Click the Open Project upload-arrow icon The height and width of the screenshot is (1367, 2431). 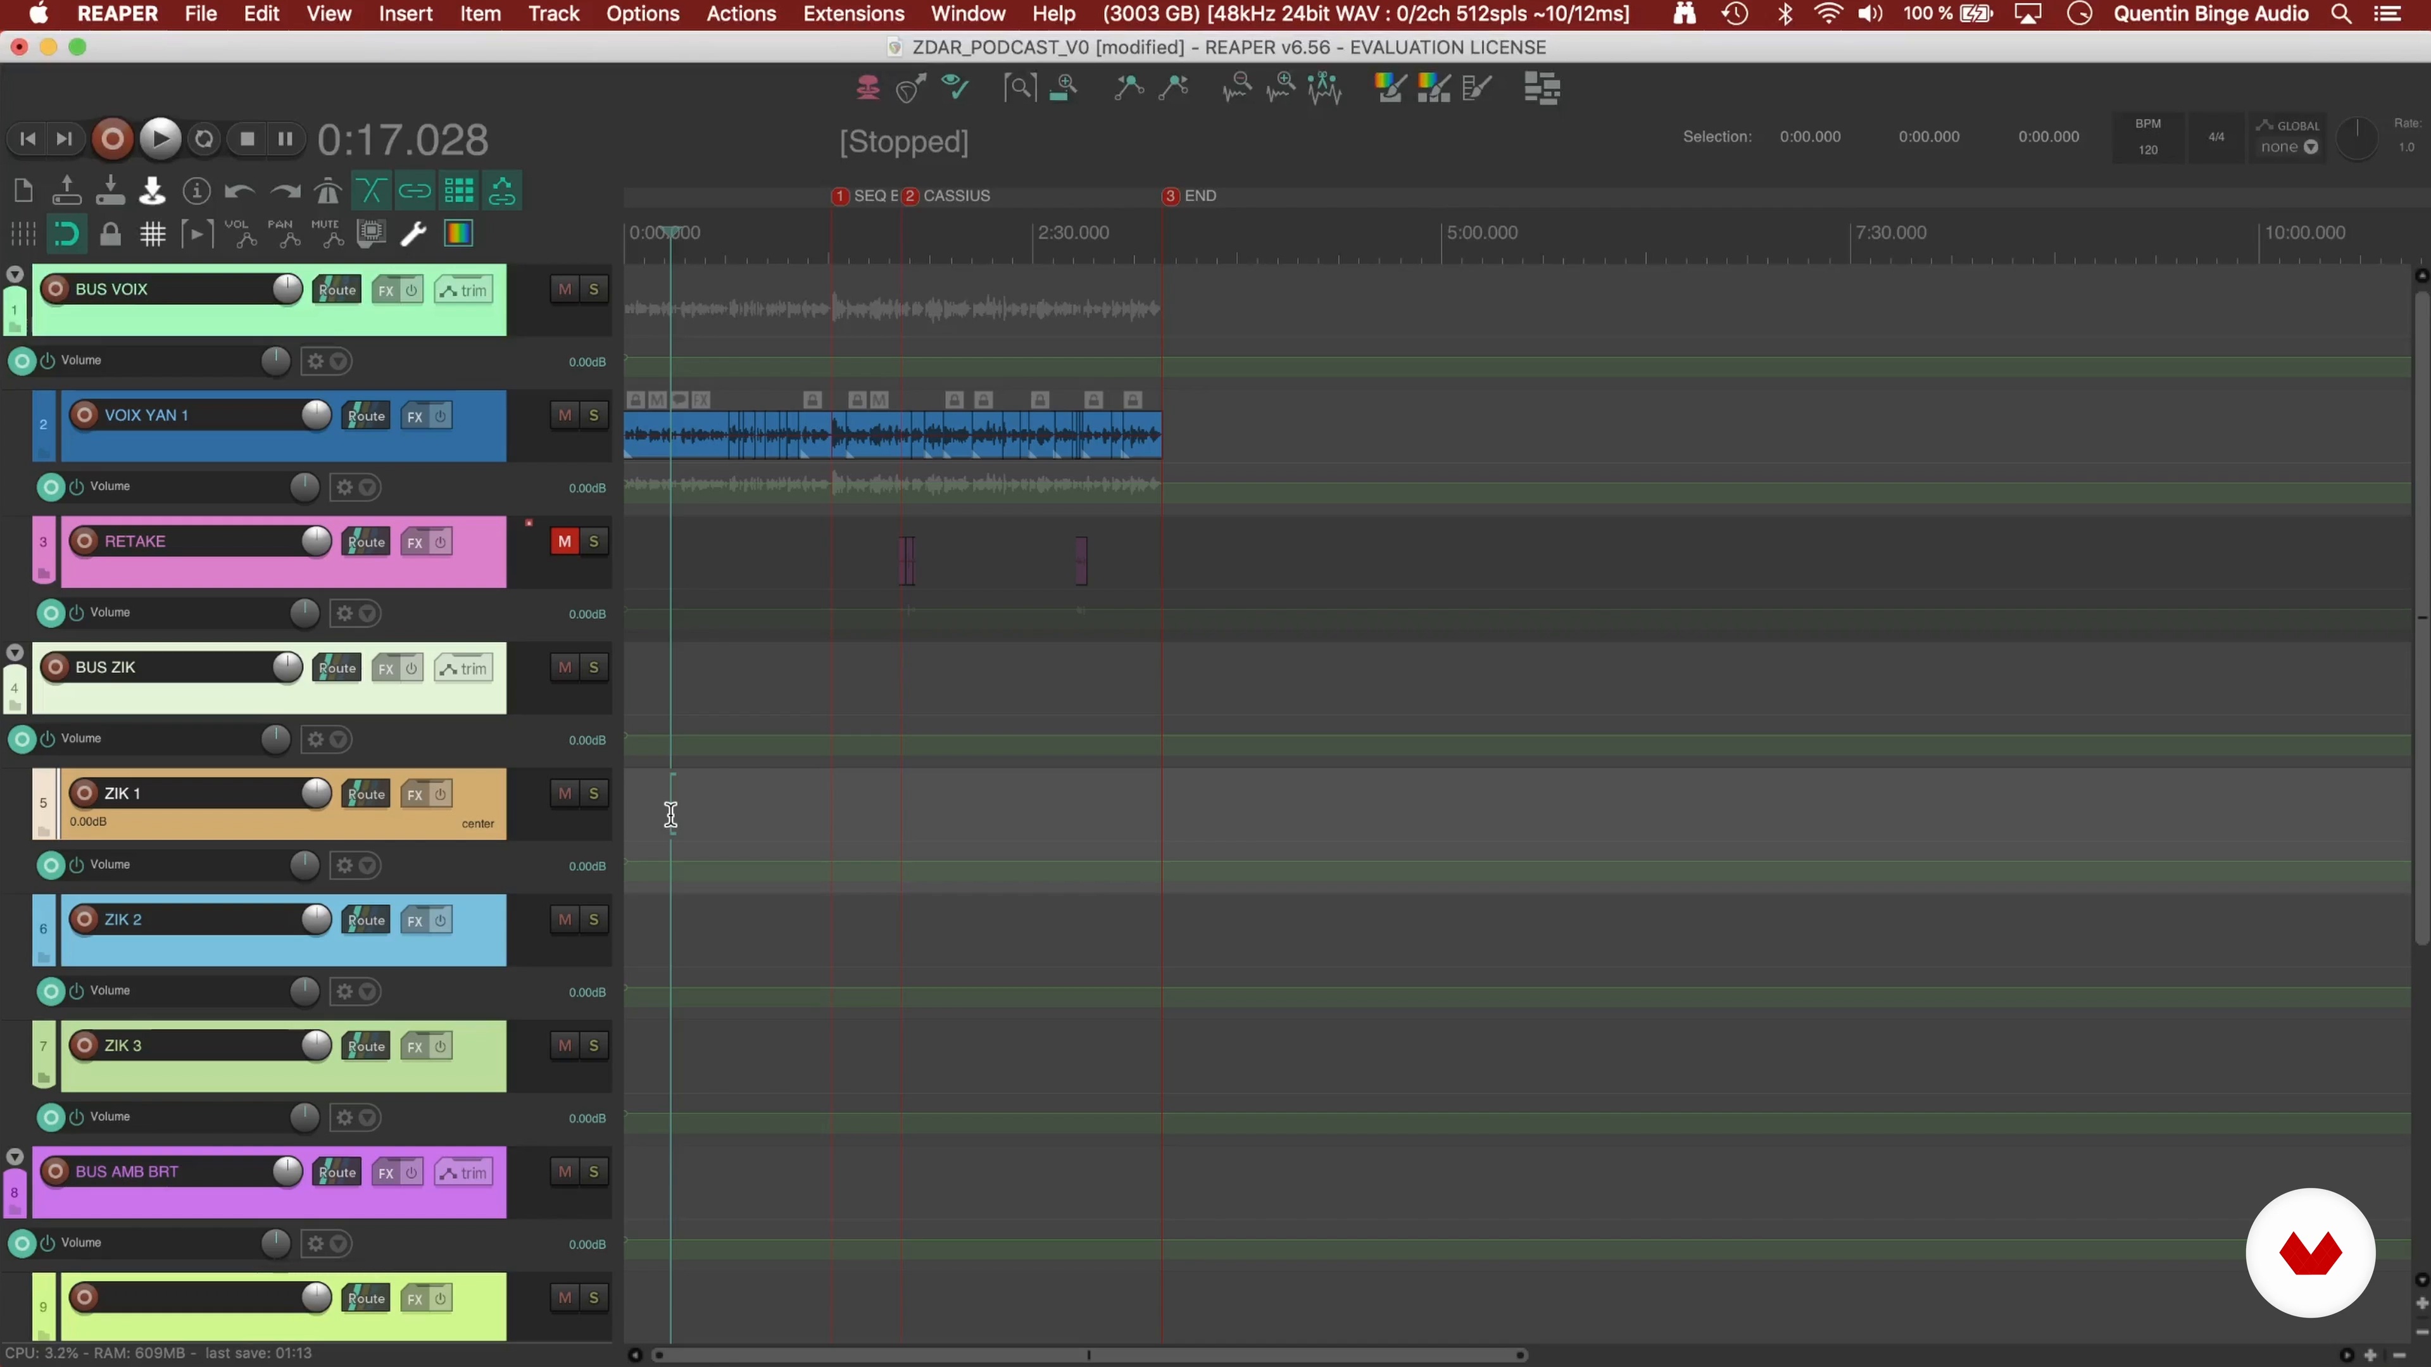pyautogui.click(x=66, y=192)
